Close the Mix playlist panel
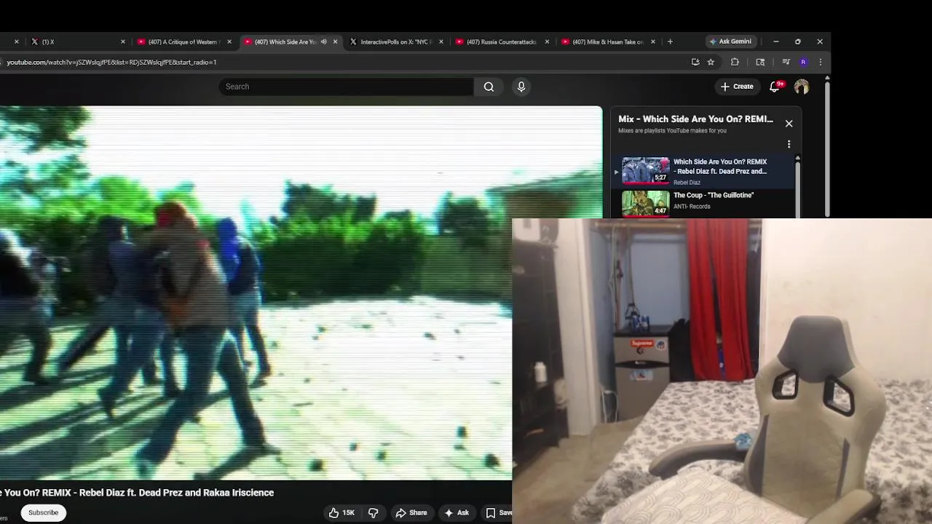 [x=789, y=123]
